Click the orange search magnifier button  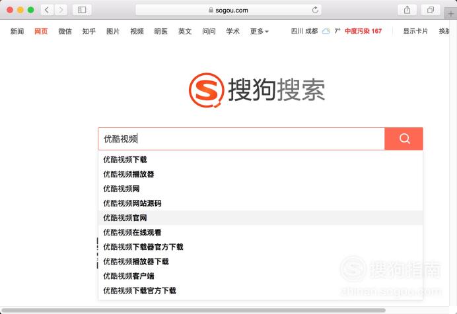pyautogui.click(x=404, y=139)
